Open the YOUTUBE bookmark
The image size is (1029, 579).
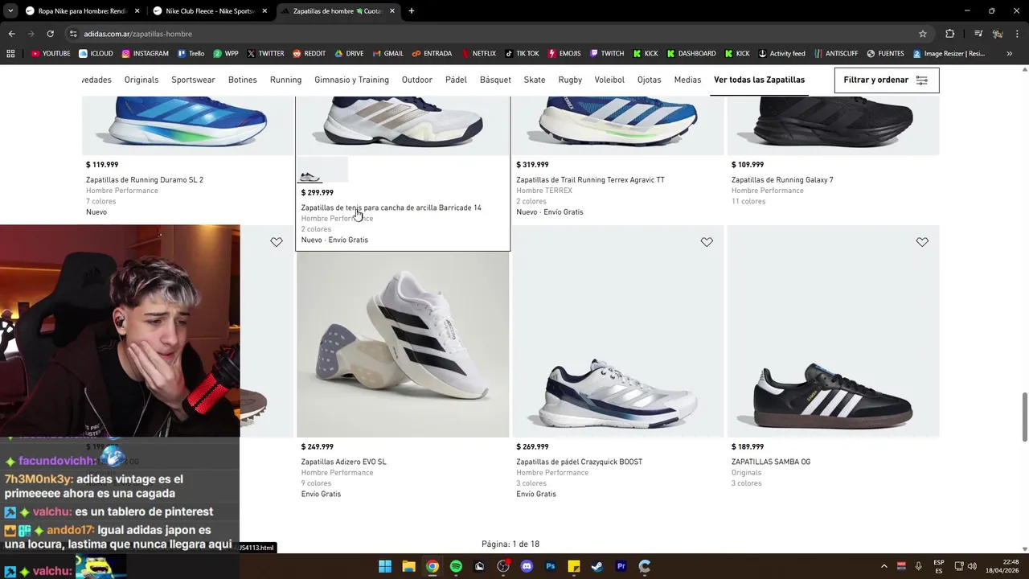click(x=50, y=54)
